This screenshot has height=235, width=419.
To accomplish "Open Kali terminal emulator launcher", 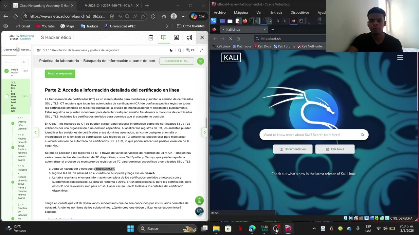I will pos(251,21).
